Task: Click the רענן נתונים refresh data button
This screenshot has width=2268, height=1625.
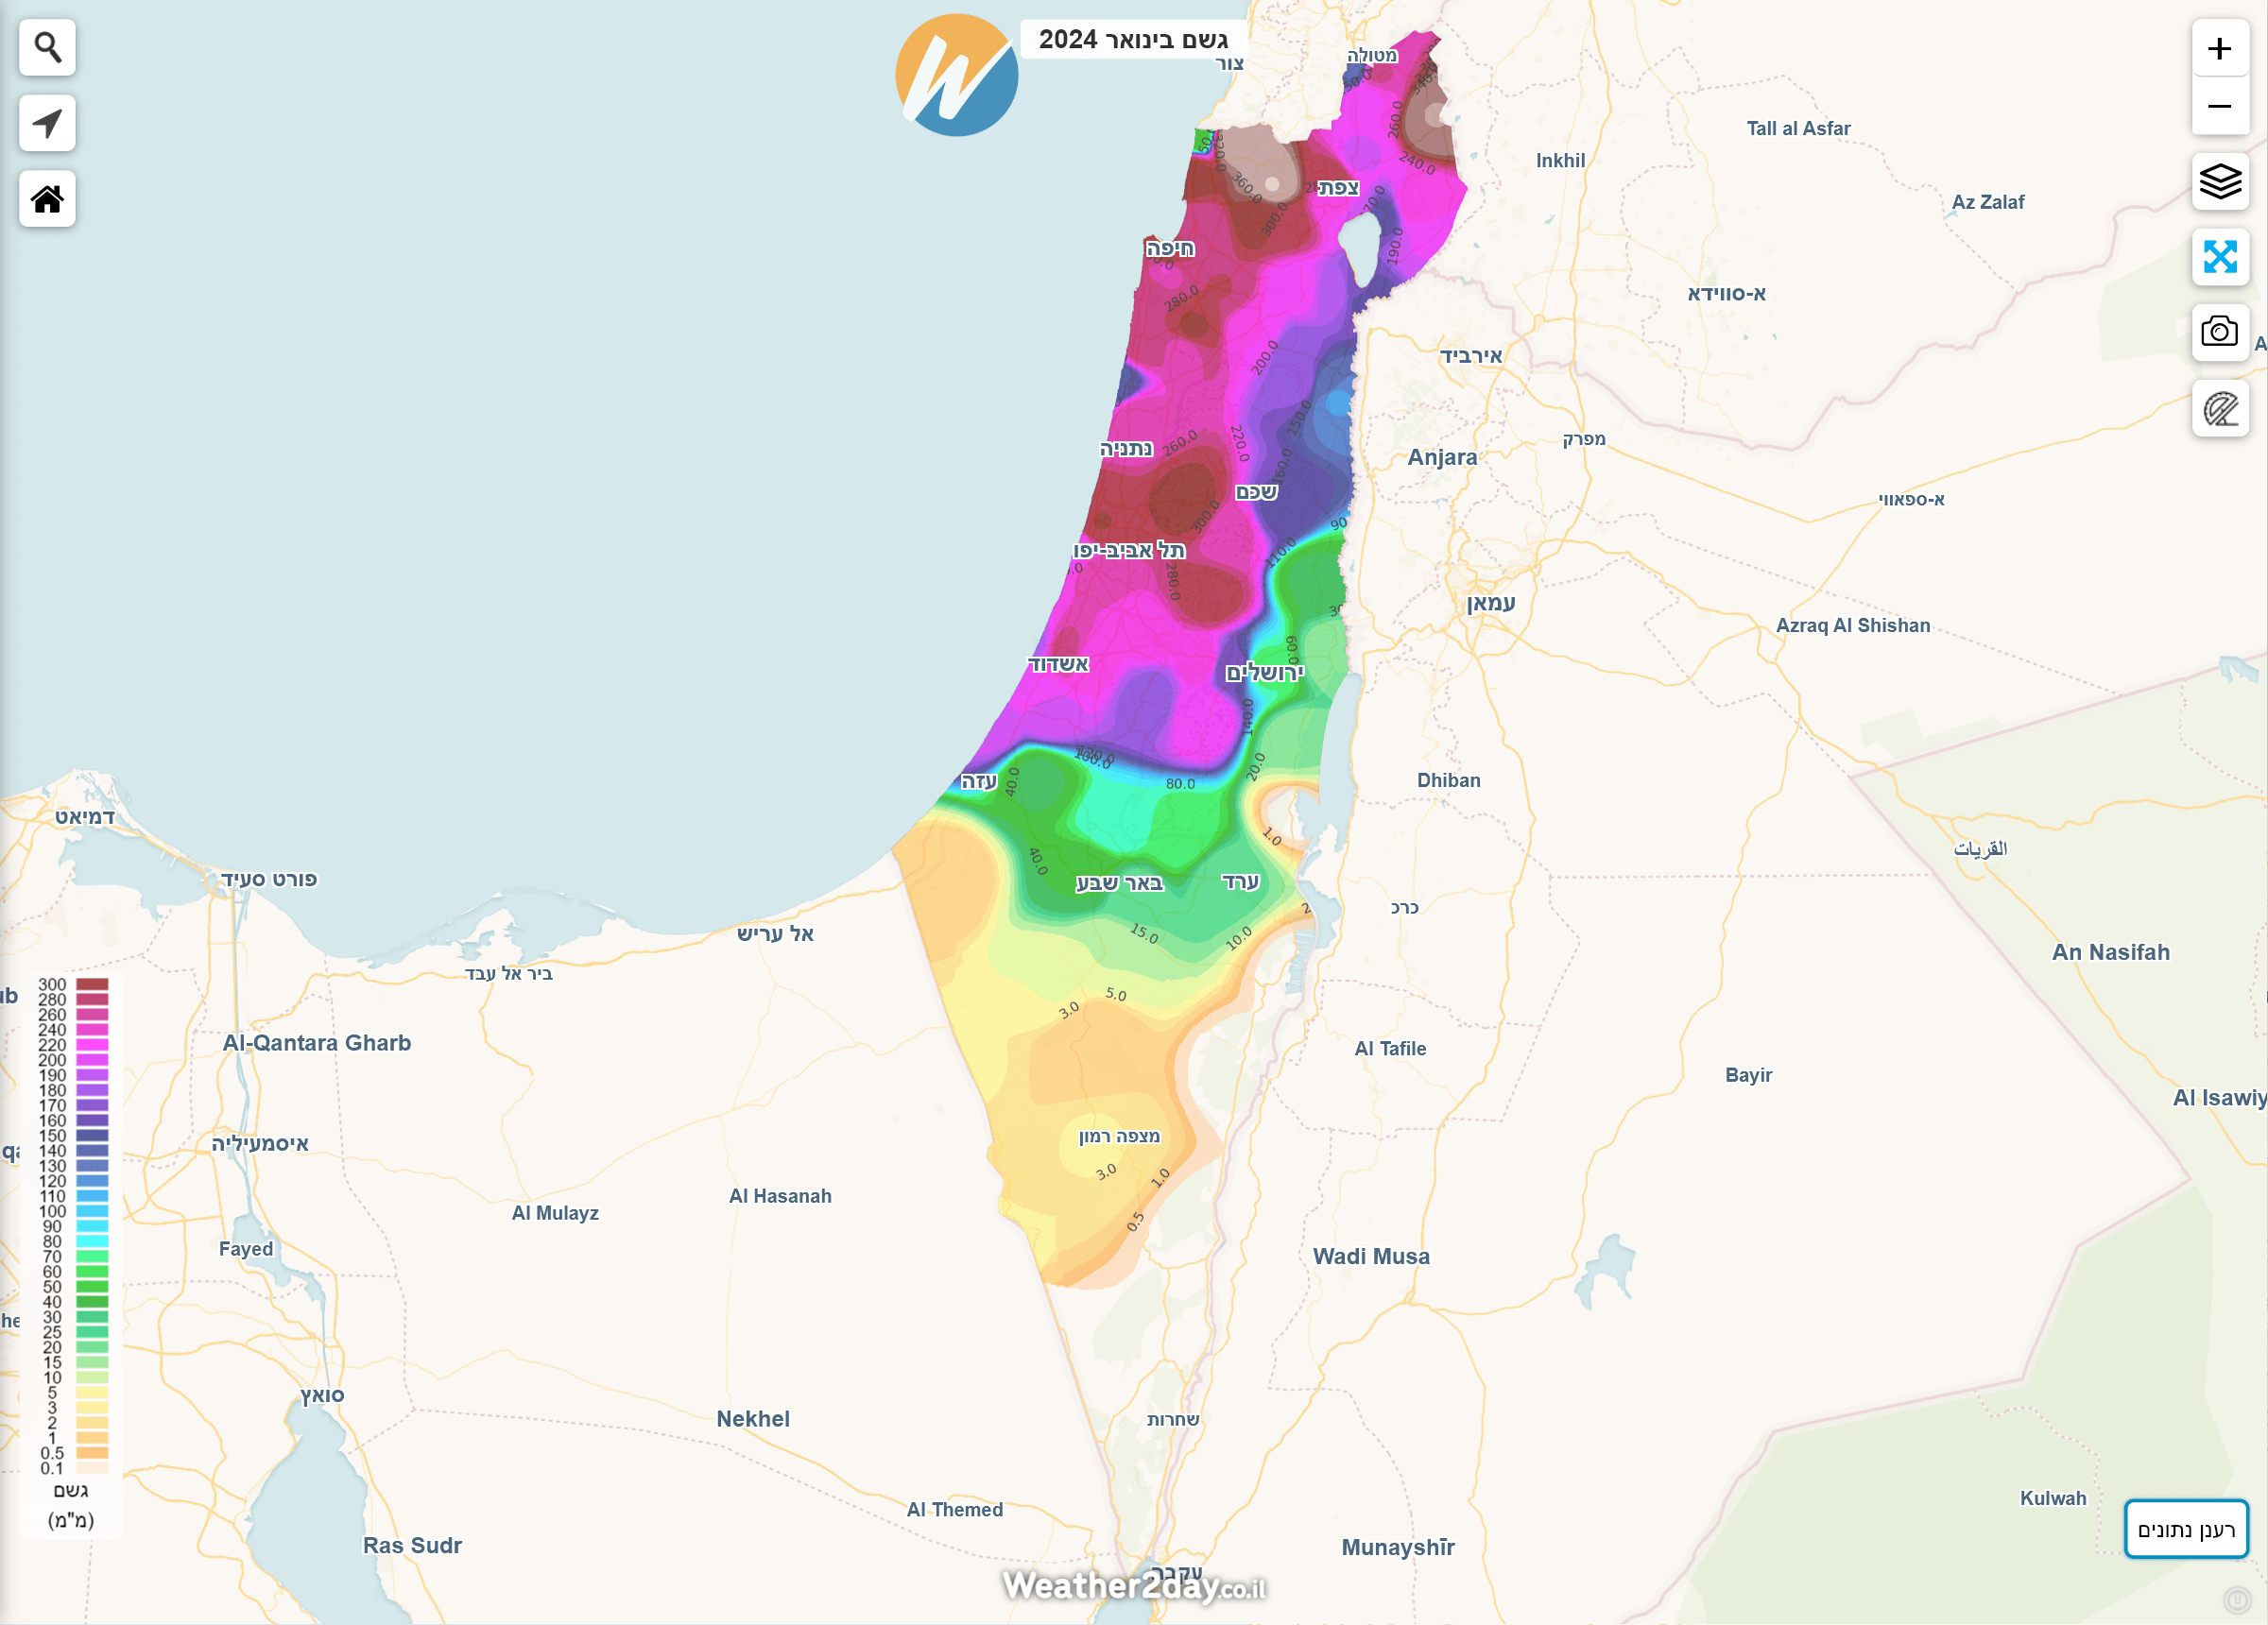Action: coord(2186,1529)
